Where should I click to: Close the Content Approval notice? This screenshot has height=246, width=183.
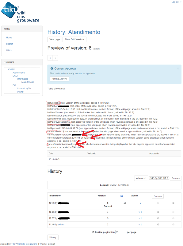178,69
